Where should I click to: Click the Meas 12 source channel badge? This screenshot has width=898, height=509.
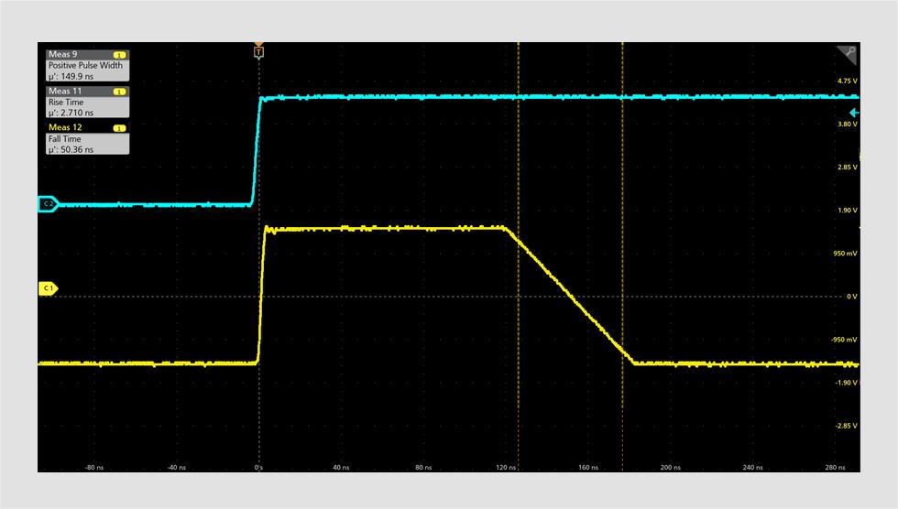119,127
